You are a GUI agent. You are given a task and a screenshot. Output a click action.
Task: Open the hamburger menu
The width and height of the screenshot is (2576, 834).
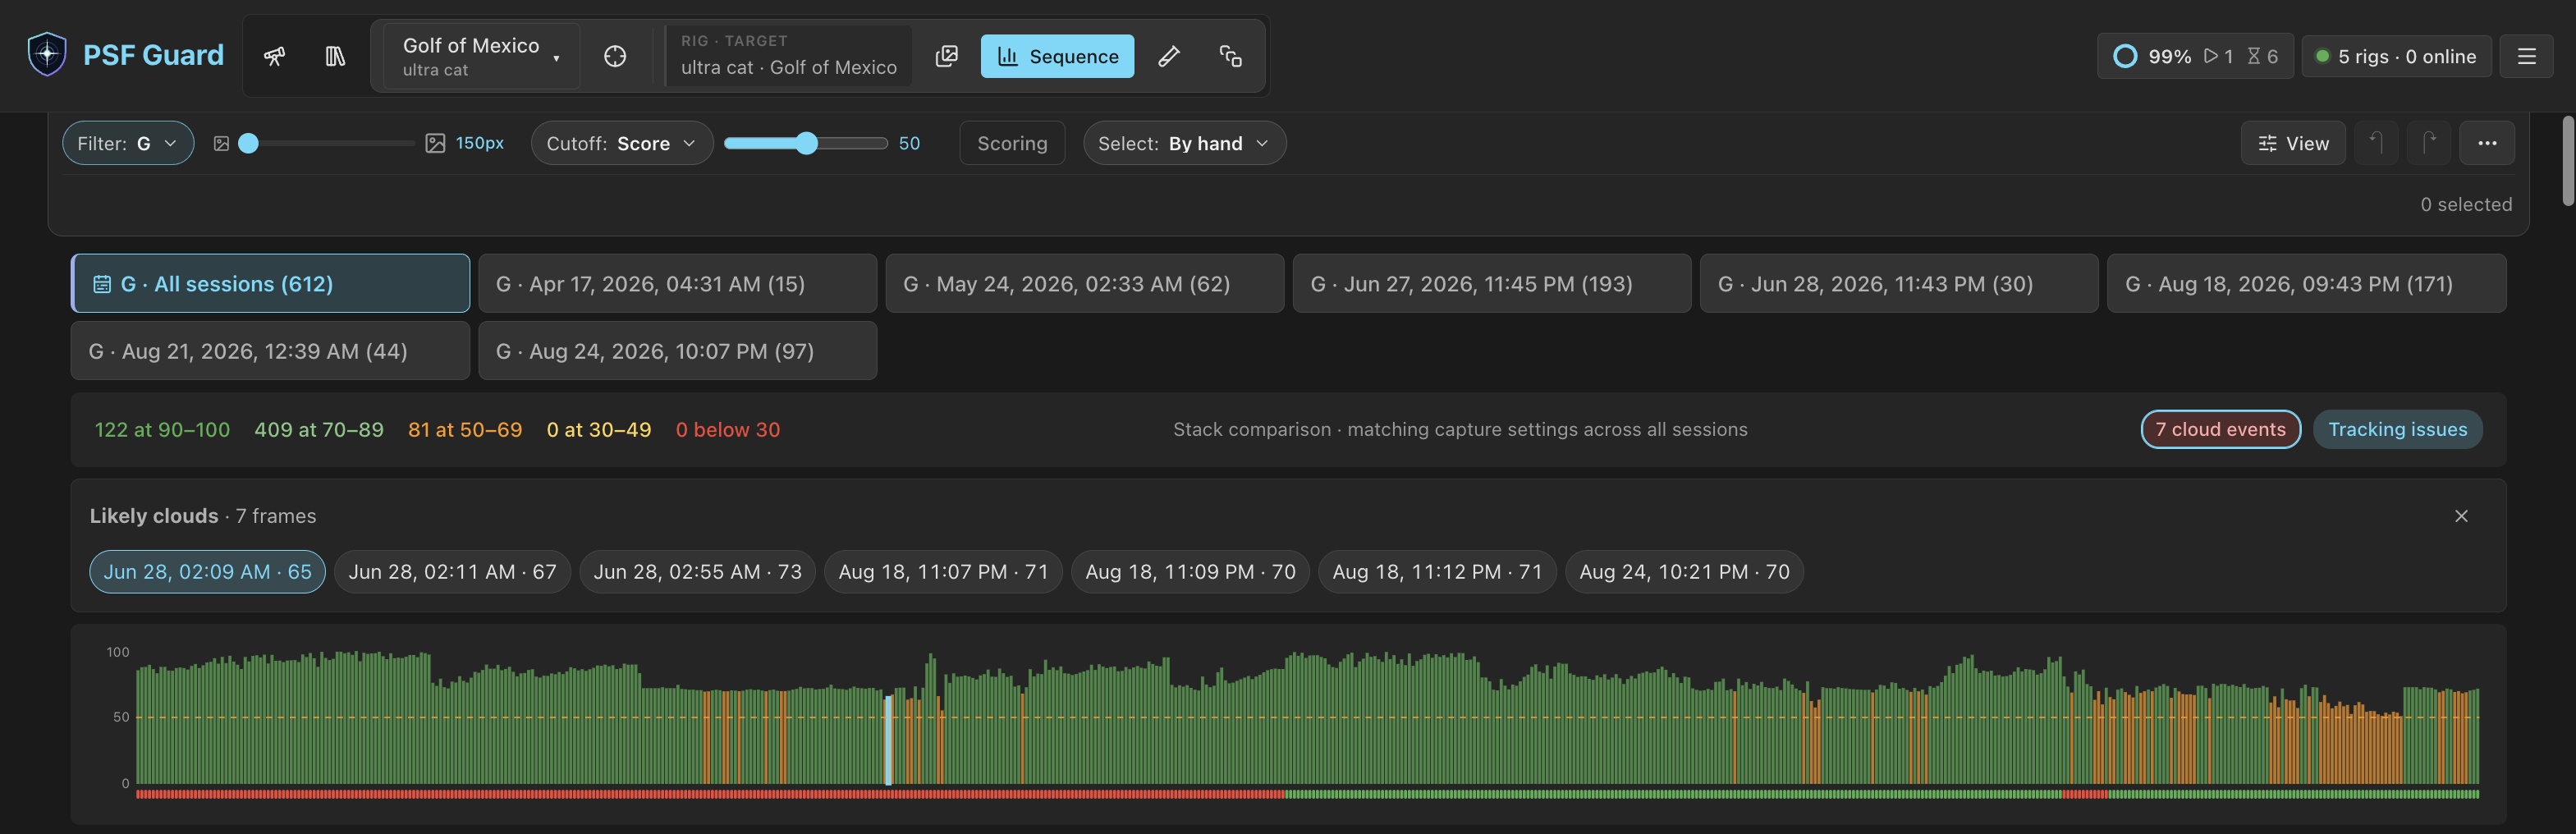coord(2526,56)
